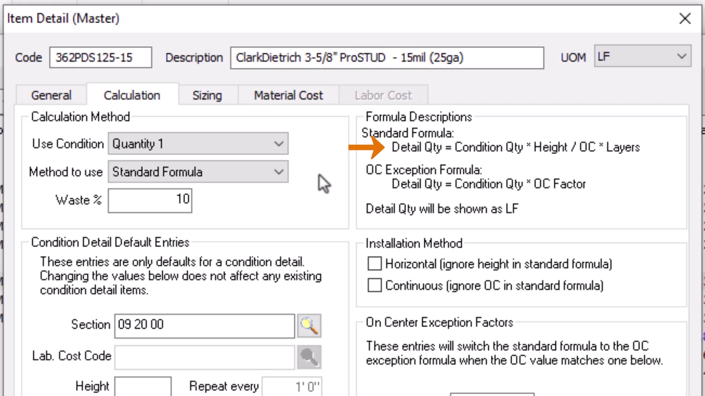Click the Repeat every field

pos(292,386)
